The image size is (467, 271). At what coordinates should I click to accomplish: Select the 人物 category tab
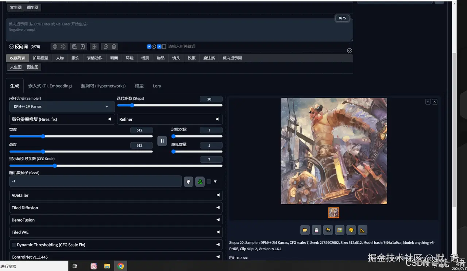pos(60,58)
